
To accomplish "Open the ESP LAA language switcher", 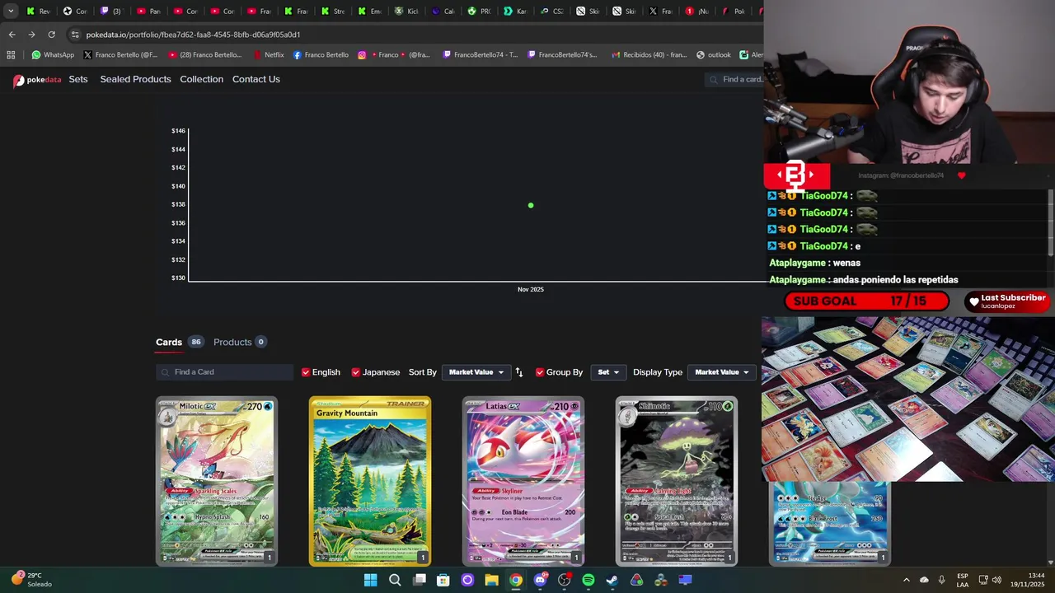I will click(963, 580).
